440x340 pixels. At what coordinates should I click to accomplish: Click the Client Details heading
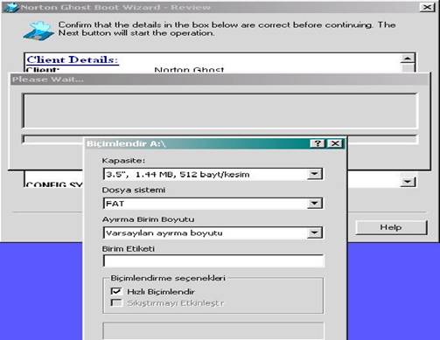click(x=73, y=59)
